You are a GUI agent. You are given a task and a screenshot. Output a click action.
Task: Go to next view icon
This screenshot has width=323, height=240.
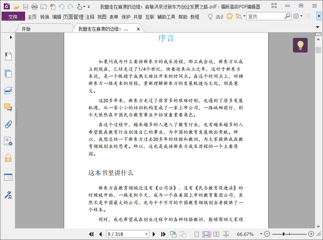[183, 234]
